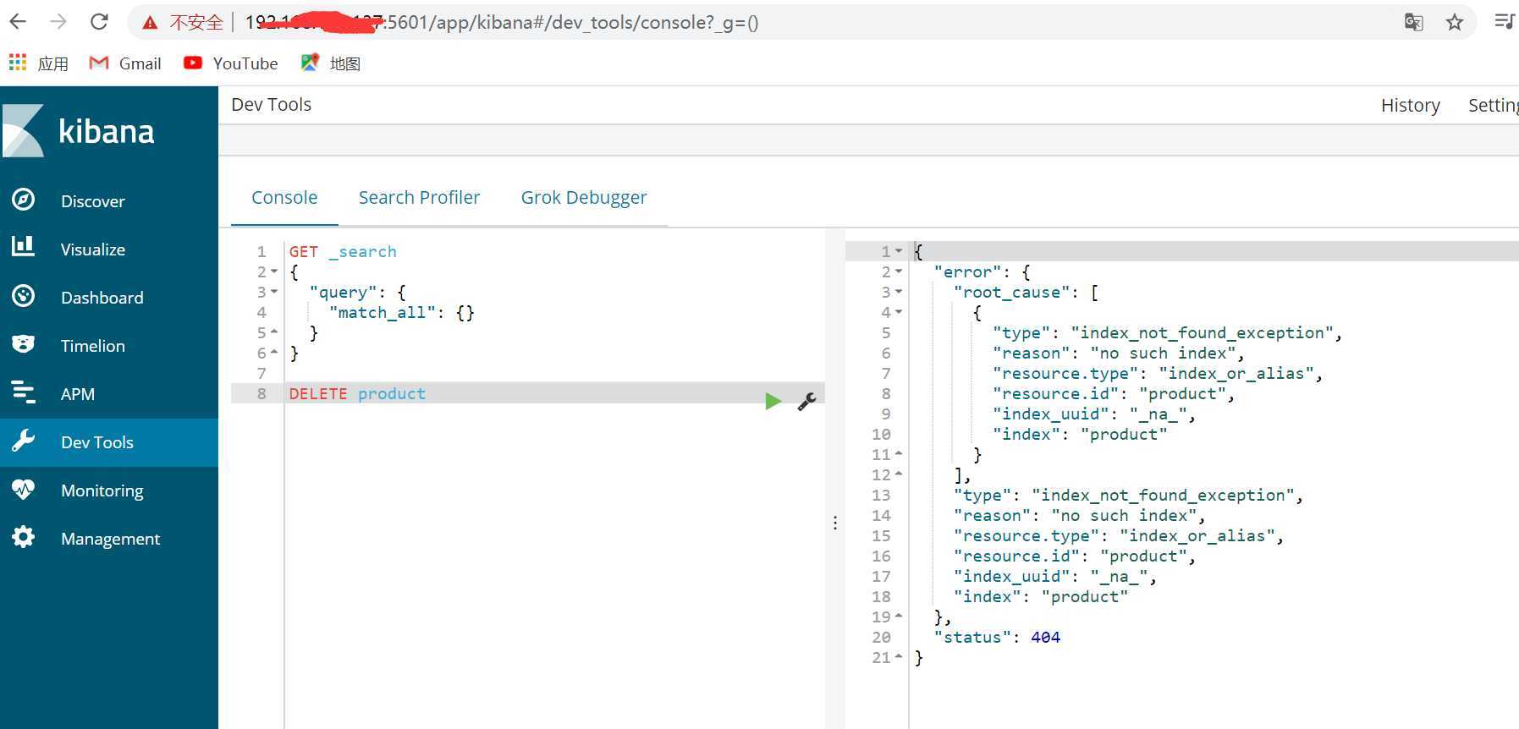1519x729 pixels.
Task: Open Dashboard menu label
Action: pos(102,298)
